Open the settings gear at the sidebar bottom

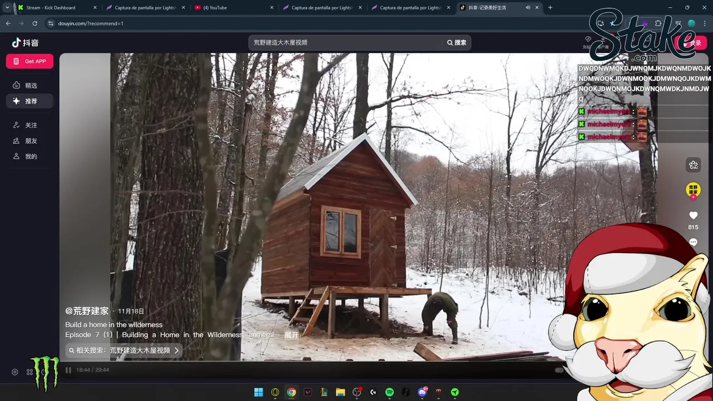[15, 372]
